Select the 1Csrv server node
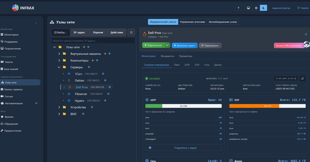This screenshot has width=310, height=162. pyautogui.click(x=79, y=74)
